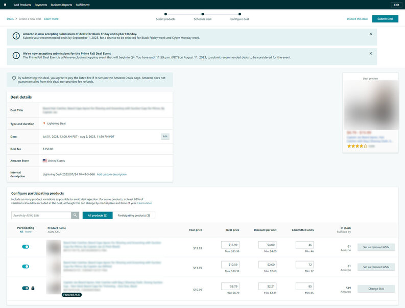Click thumbnail of the $12.99 product
The height and width of the screenshot is (308, 405).
(x=54, y=267)
